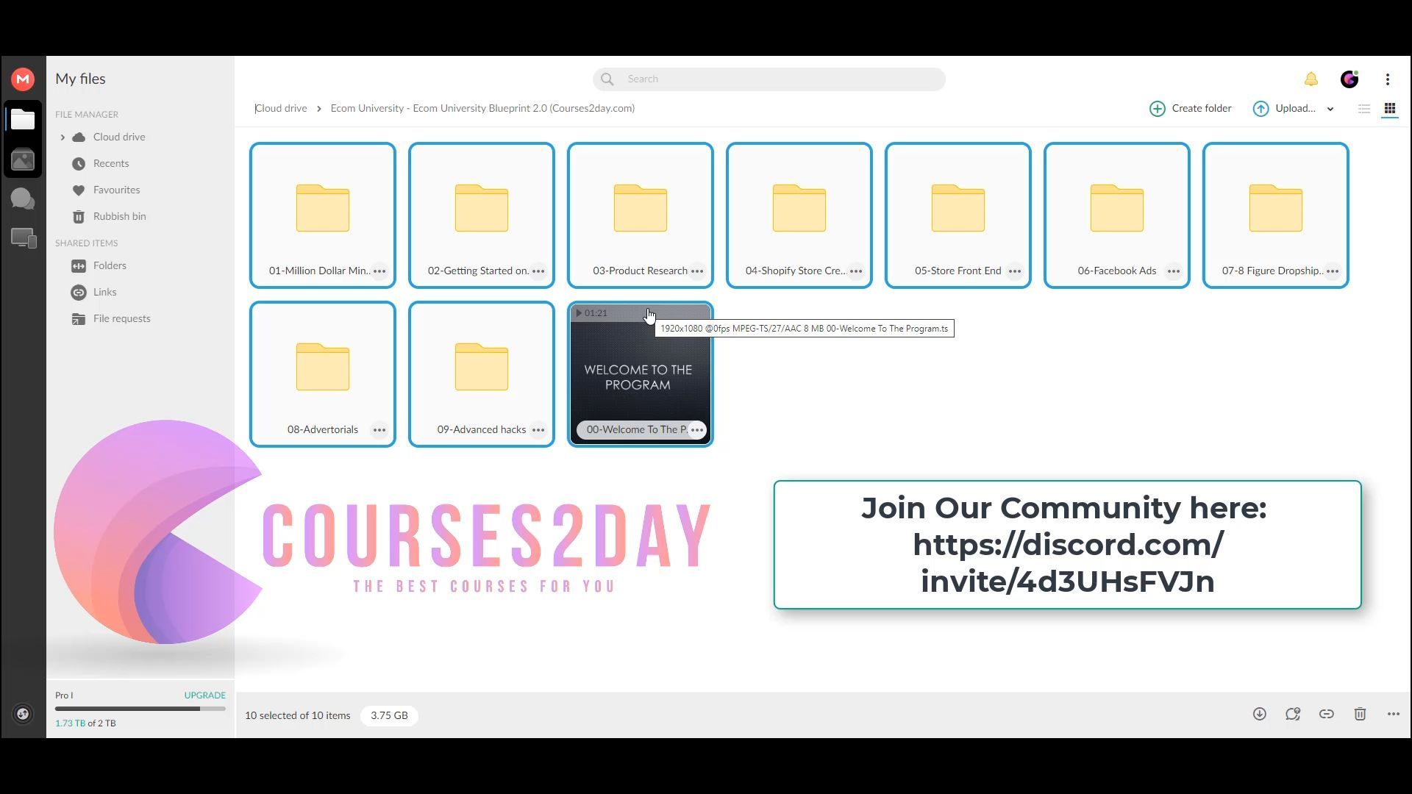The image size is (1412, 794).
Task: Open the Chat section in the sidebar
Action: pyautogui.click(x=23, y=199)
